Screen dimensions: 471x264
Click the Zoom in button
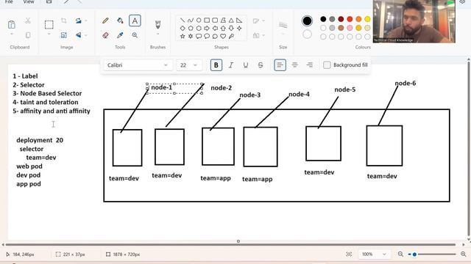(463, 254)
